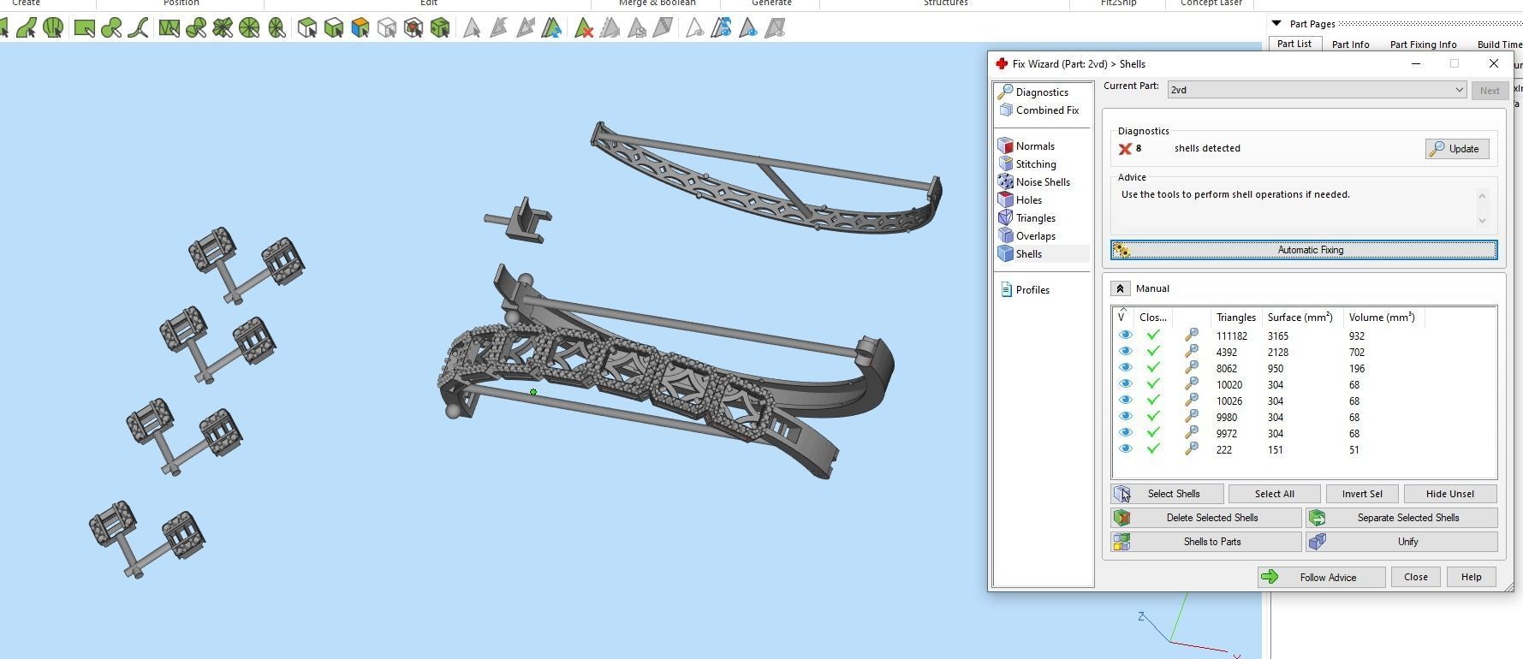Click Follow Advice button
This screenshot has width=1523, height=659.
tap(1321, 577)
